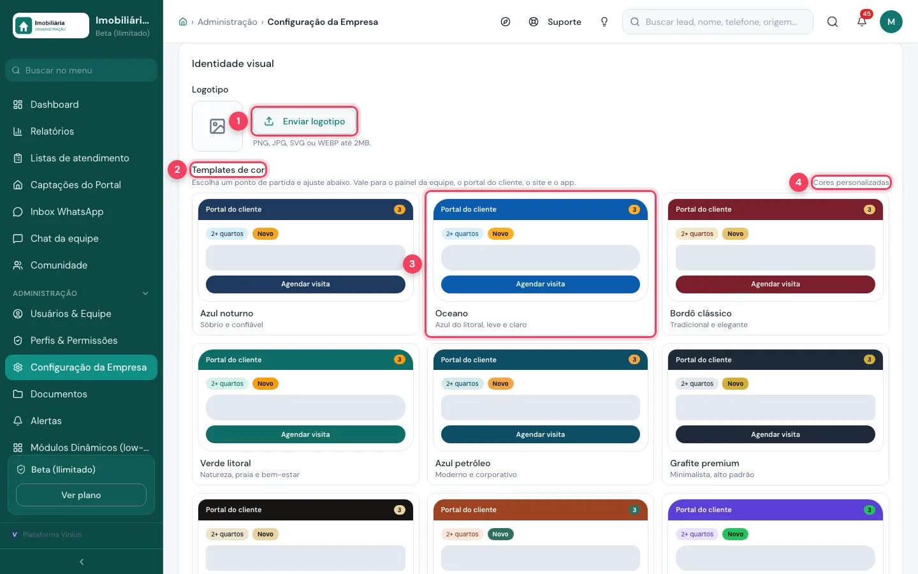Click the Ver plano button
The width and height of the screenshot is (918, 574).
click(81, 495)
